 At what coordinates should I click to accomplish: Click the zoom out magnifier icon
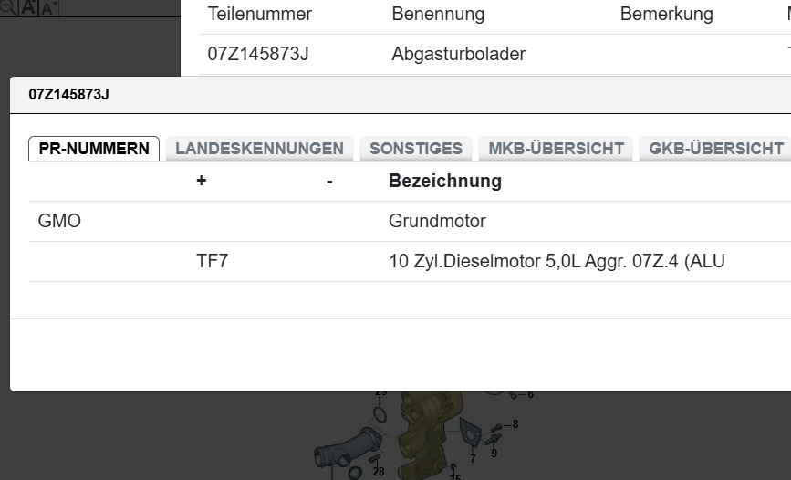pyautogui.click(x=8, y=7)
